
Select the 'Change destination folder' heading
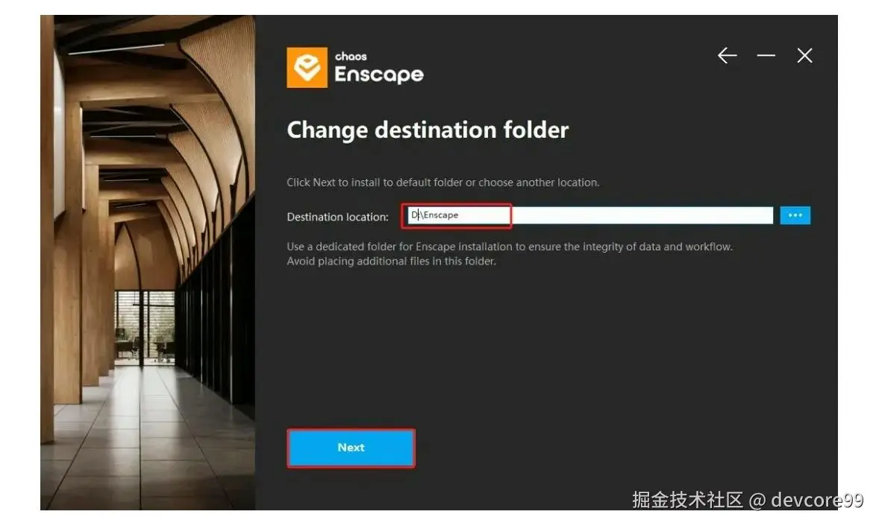pos(427,130)
